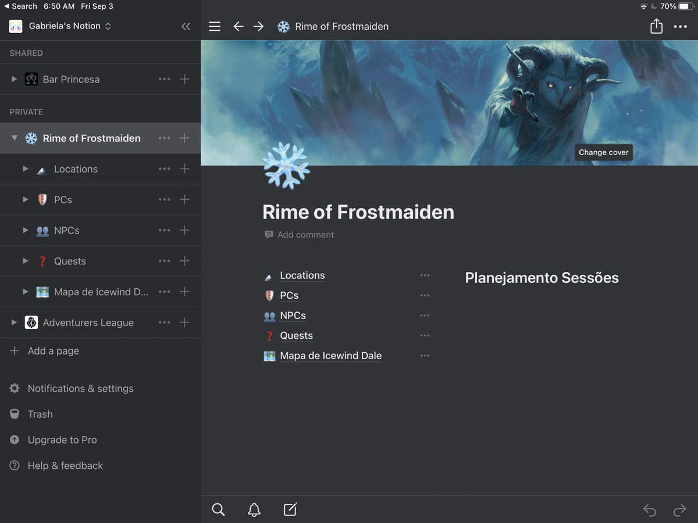The width and height of the screenshot is (698, 523).
Task: Collapse the Rime of Frostmaiden tree item
Action: 15,138
